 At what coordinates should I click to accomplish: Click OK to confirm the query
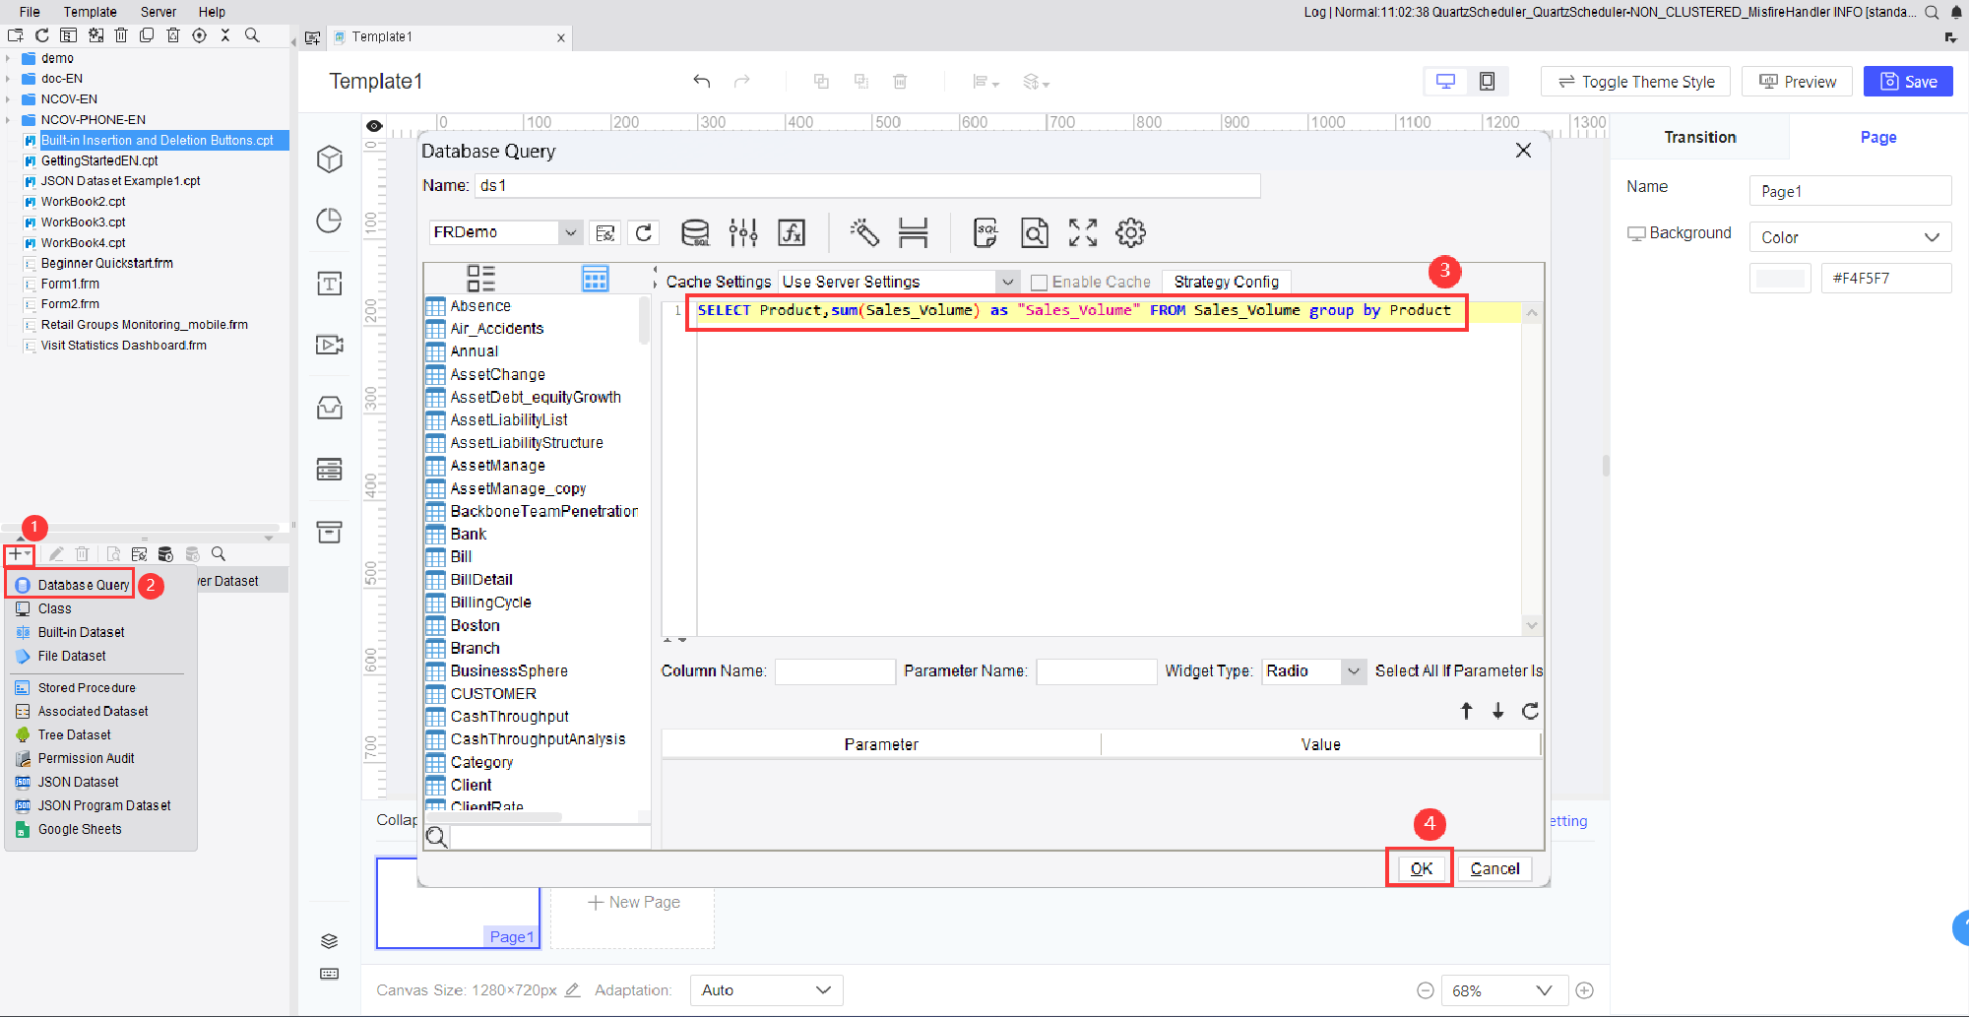tap(1419, 868)
